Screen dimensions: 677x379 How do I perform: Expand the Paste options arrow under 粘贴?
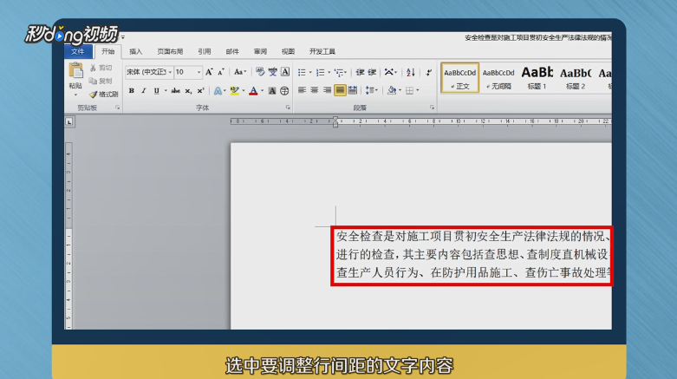click(75, 95)
